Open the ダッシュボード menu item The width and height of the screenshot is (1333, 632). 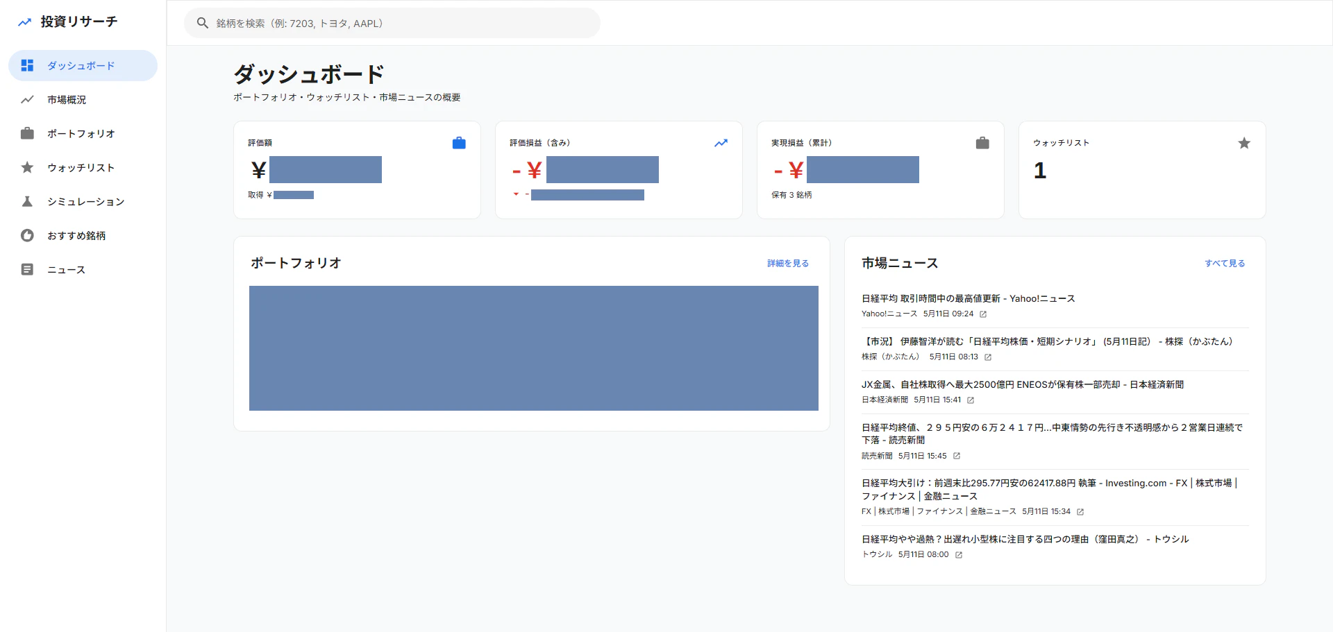coord(83,65)
